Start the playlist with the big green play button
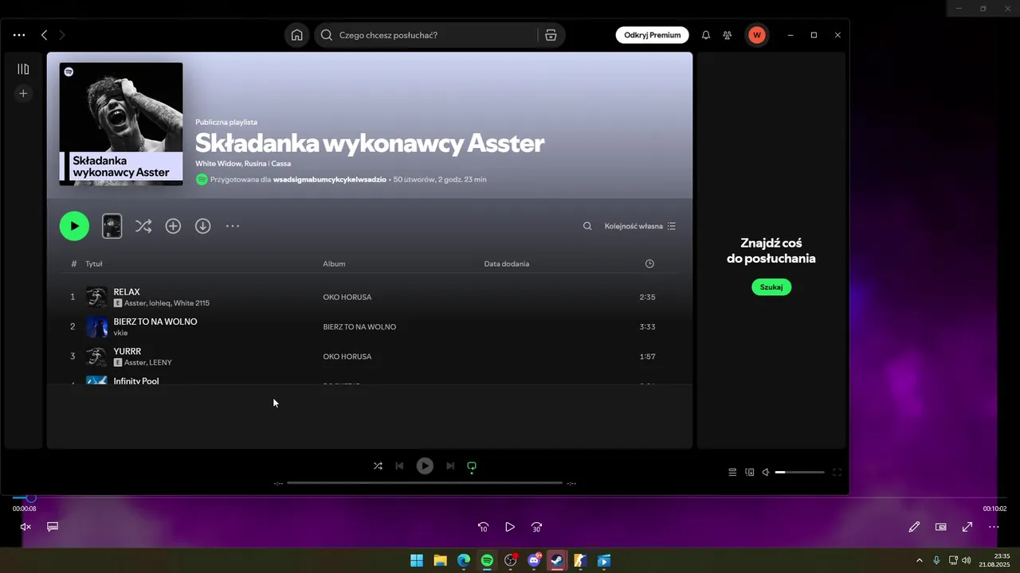This screenshot has width=1020, height=573. (x=74, y=226)
